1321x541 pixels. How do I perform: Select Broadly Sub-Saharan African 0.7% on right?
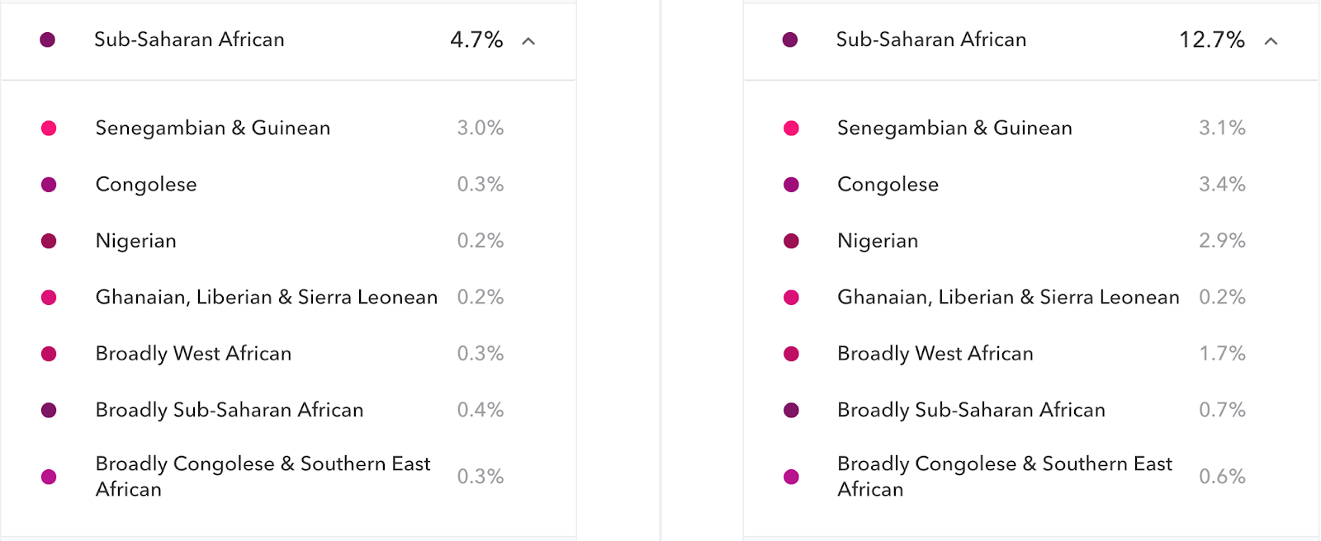tap(971, 410)
